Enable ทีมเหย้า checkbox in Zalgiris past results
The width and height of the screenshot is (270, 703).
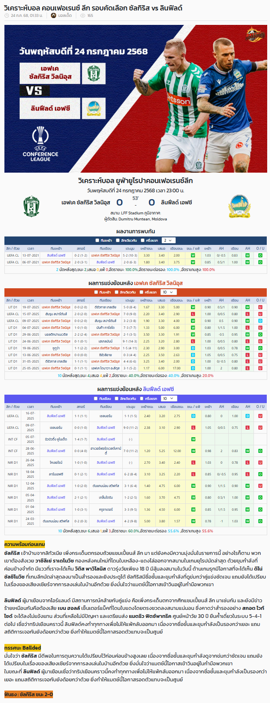coord(96,292)
